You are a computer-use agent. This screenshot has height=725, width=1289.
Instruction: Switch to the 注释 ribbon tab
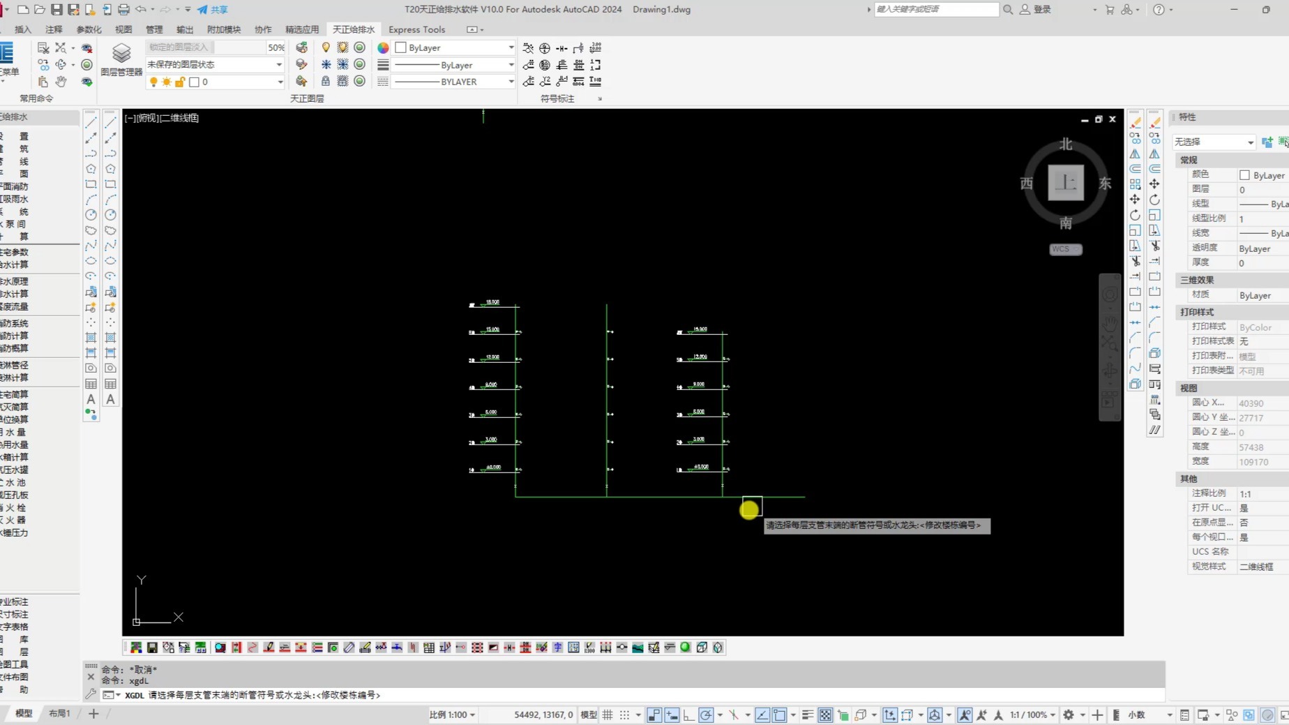click(x=54, y=29)
